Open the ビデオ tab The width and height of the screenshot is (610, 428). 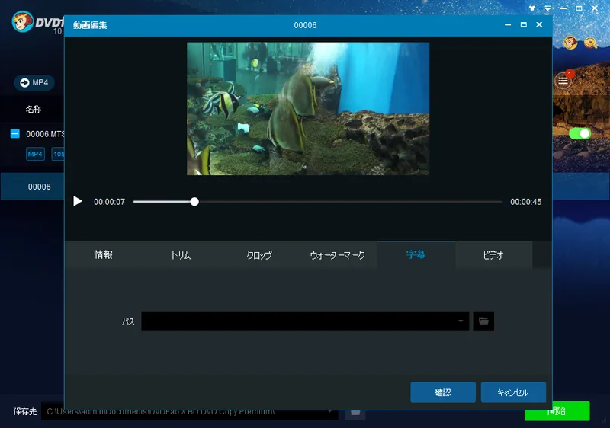493,255
